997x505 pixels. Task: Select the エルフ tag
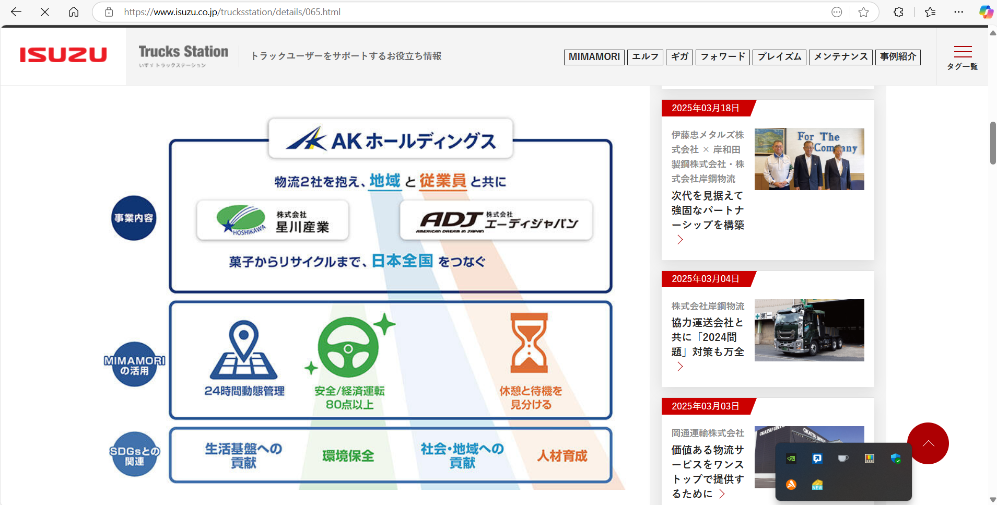pos(646,57)
